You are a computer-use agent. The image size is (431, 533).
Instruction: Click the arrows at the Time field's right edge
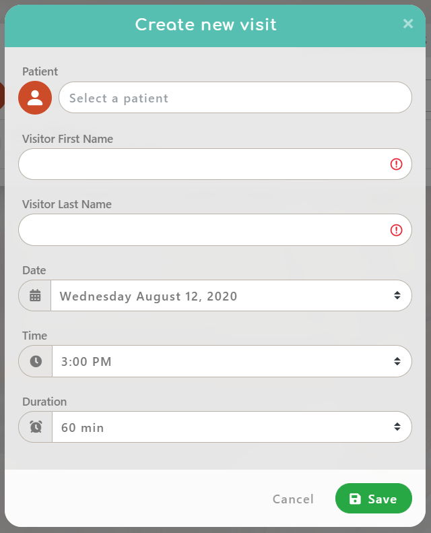click(x=397, y=361)
